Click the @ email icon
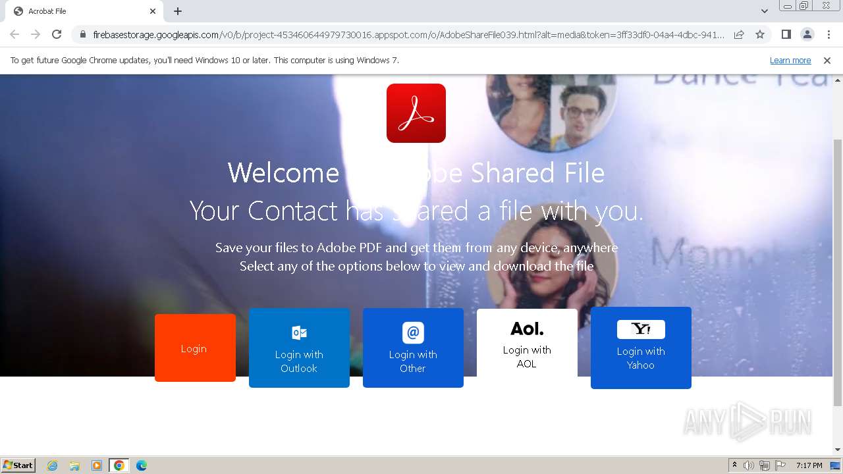This screenshot has width=843, height=474. pyautogui.click(x=413, y=332)
